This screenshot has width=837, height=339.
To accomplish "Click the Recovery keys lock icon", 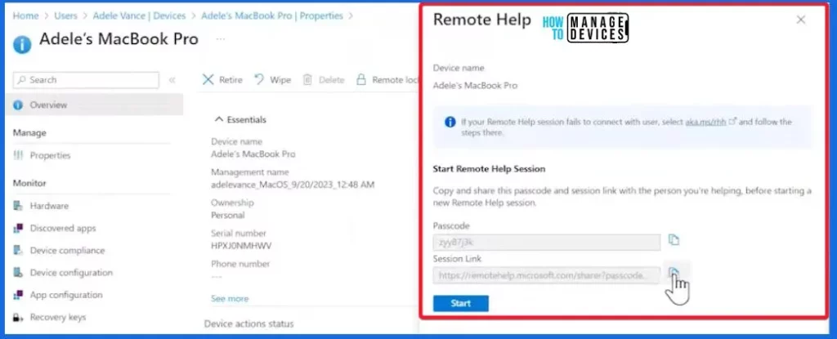I will pos(18,317).
